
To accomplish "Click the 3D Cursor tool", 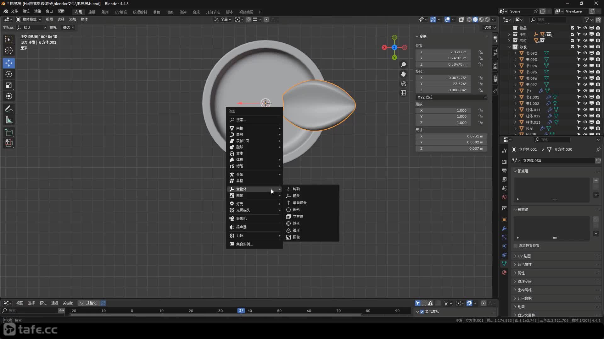I will [x=9, y=51].
